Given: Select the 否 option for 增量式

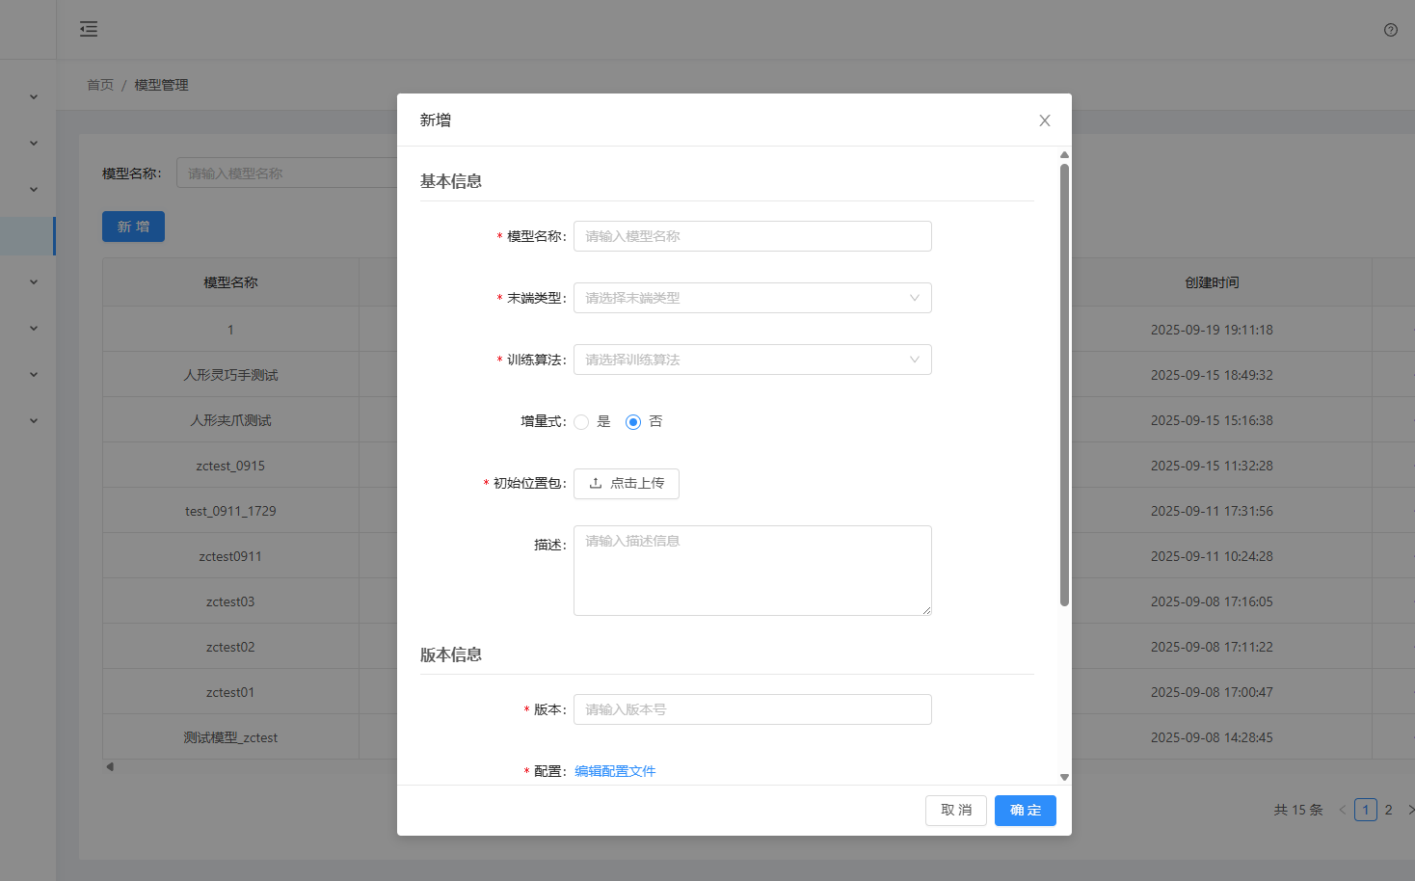Looking at the screenshot, I should pyautogui.click(x=632, y=421).
